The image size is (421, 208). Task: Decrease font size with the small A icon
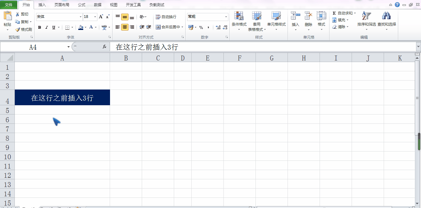pyautogui.click(x=108, y=17)
